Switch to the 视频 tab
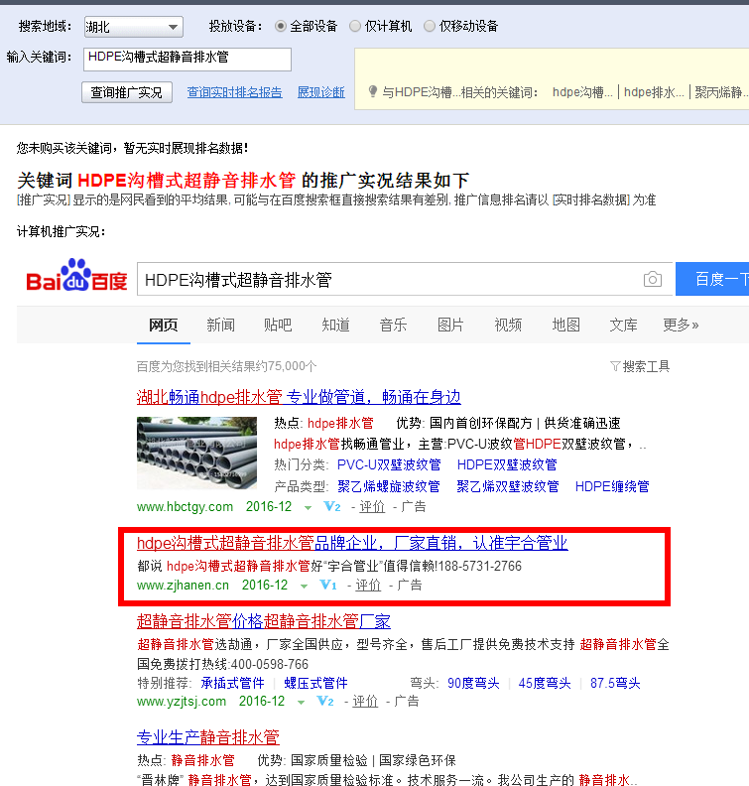 point(508,325)
